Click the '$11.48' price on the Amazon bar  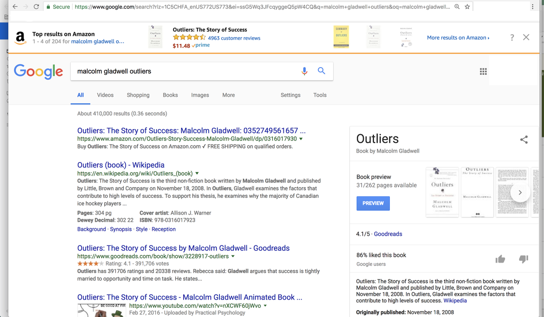tap(181, 46)
